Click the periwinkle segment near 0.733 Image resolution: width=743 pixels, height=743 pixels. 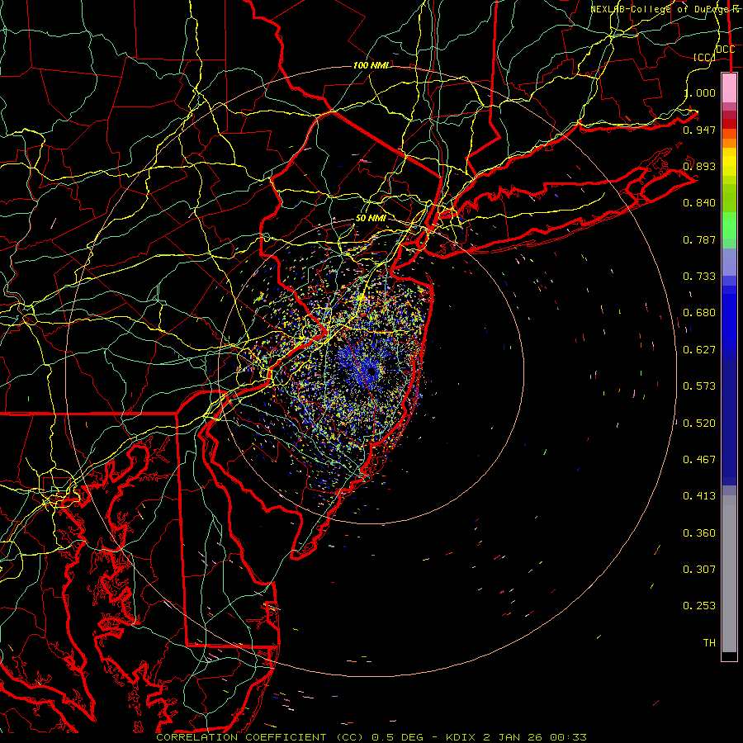point(729,262)
